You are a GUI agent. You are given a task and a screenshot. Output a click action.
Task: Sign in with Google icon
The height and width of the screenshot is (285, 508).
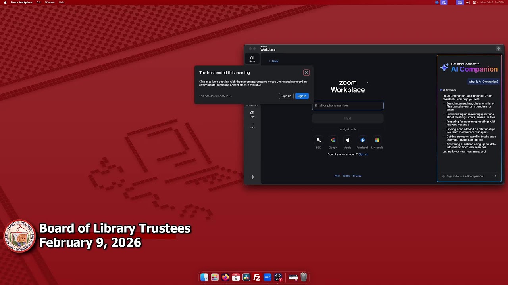pos(333,140)
